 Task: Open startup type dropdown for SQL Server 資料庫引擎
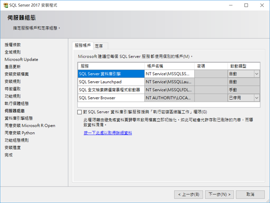[256, 74]
